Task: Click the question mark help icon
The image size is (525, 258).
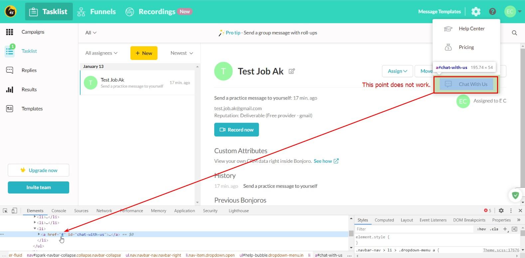Action: 492,12
